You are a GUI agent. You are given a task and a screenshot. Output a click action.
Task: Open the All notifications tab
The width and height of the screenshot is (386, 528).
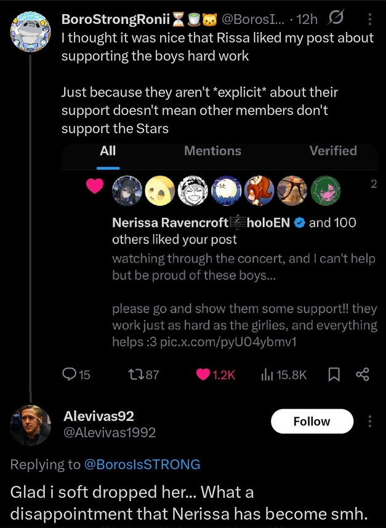coord(108,151)
